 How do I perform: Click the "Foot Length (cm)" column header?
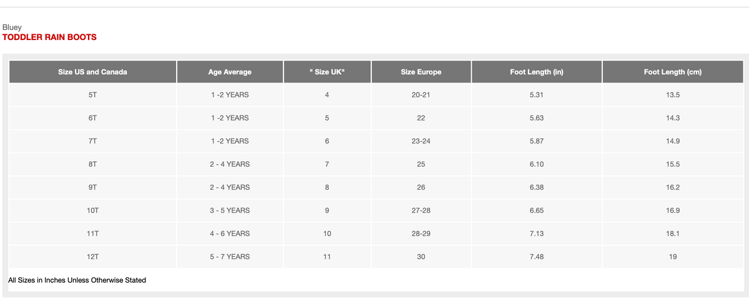tap(673, 72)
